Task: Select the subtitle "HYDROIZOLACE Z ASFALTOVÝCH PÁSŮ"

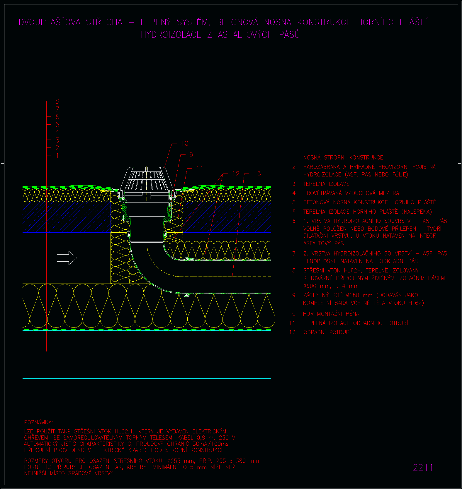Action: pyautogui.click(x=220, y=35)
